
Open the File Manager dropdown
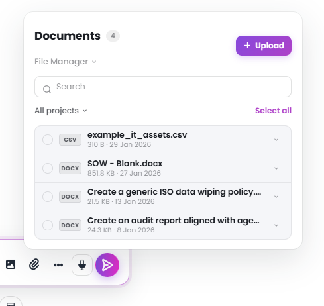pyautogui.click(x=66, y=62)
